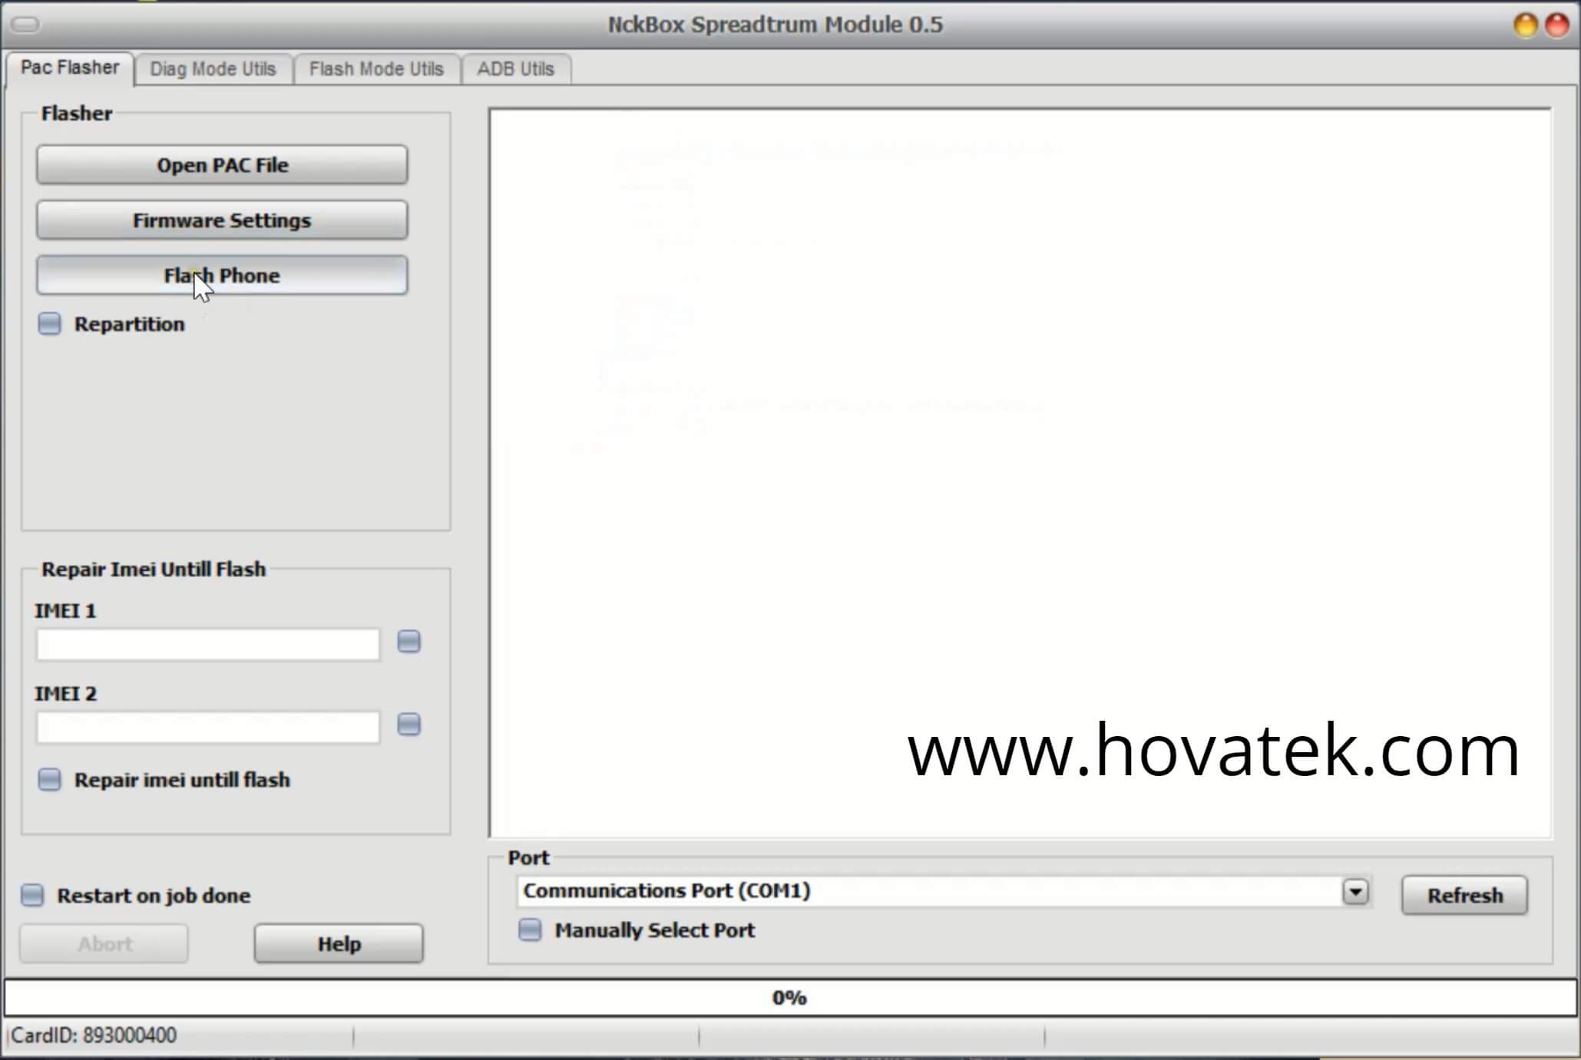Start flashing with Flash Phone button
This screenshot has height=1060, width=1581.
coord(222,276)
